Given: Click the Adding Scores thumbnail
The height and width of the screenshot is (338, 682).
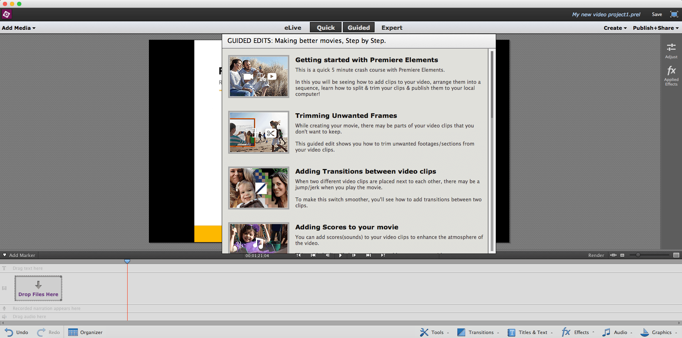Looking at the screenshot, I should click(259, 238).
